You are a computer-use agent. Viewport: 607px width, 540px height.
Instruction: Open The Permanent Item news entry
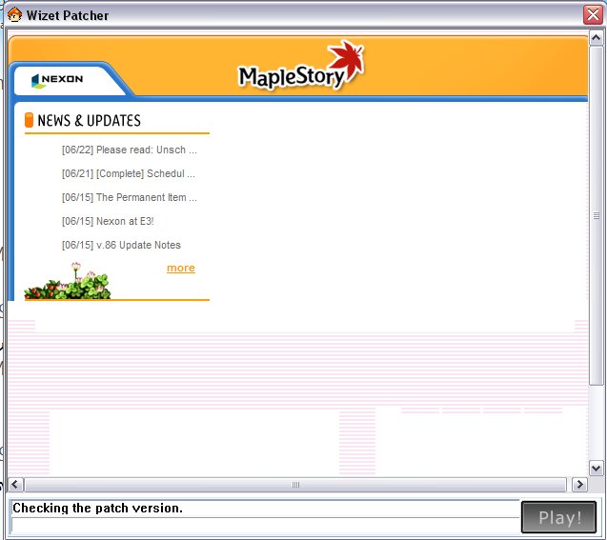[130, 197]
